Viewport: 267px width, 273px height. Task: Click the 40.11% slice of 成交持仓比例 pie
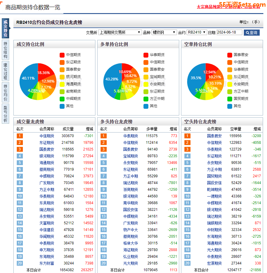pyautogui.click(x=28, y=78)
